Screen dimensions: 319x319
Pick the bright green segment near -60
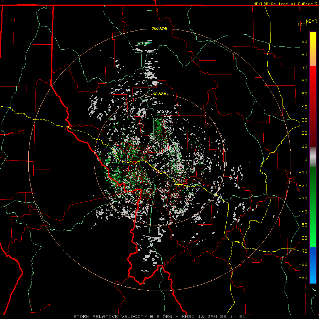point(313,238)
